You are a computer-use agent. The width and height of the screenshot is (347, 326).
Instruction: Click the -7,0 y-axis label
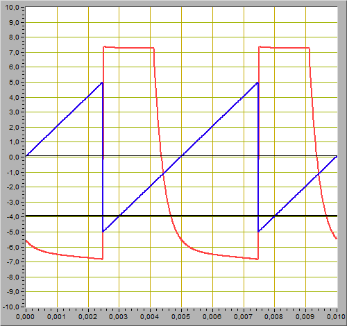13,262
